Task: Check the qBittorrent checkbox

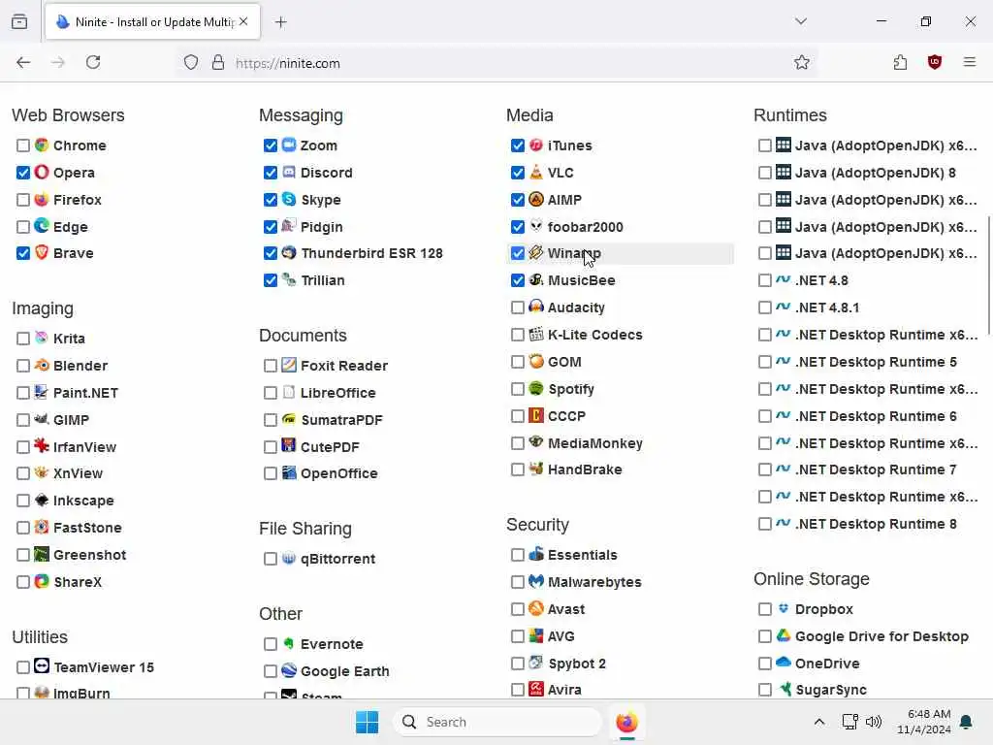Action: [x=271, y=560]
